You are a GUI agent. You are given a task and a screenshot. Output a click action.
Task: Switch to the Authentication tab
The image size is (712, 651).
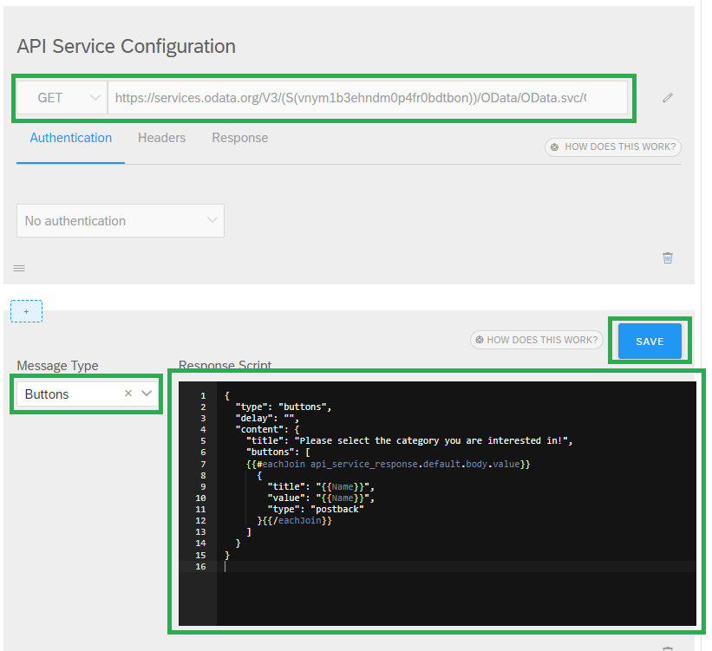(71, 138)
